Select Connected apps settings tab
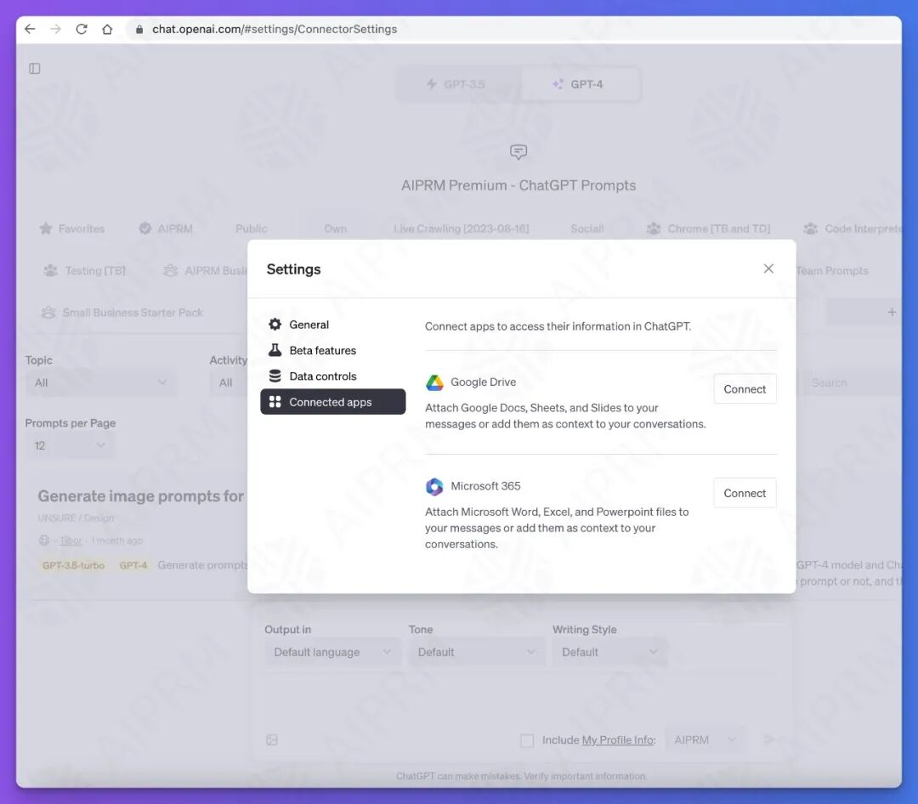This screenshot has width=918, height=804. tap(332, 402)
